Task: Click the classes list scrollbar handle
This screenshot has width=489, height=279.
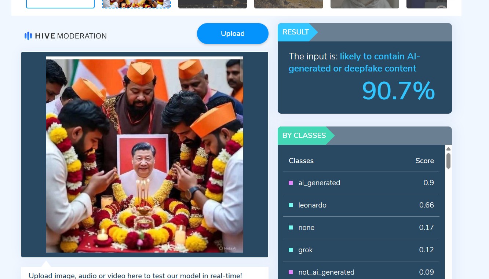Action: coord(448,161)
